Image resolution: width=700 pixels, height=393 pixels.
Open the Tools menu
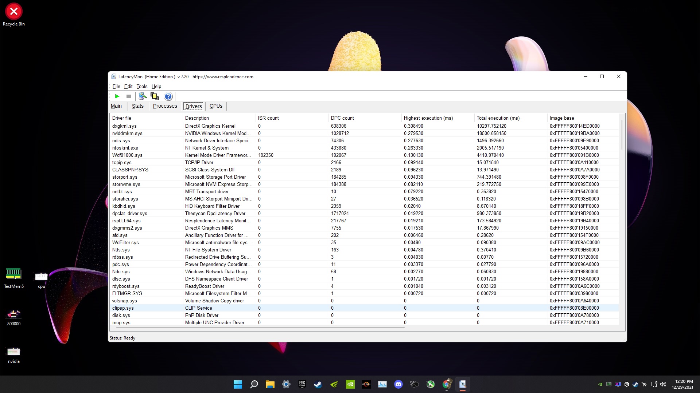[142, 87]
